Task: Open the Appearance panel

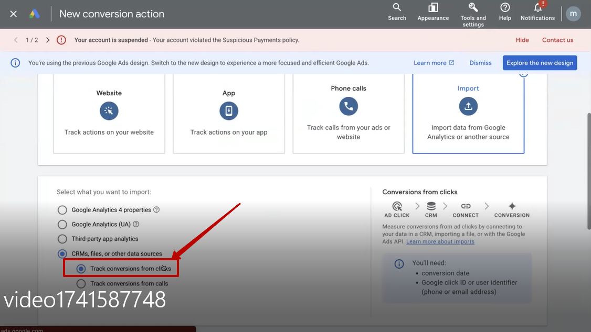Action: tap(433, 12)
